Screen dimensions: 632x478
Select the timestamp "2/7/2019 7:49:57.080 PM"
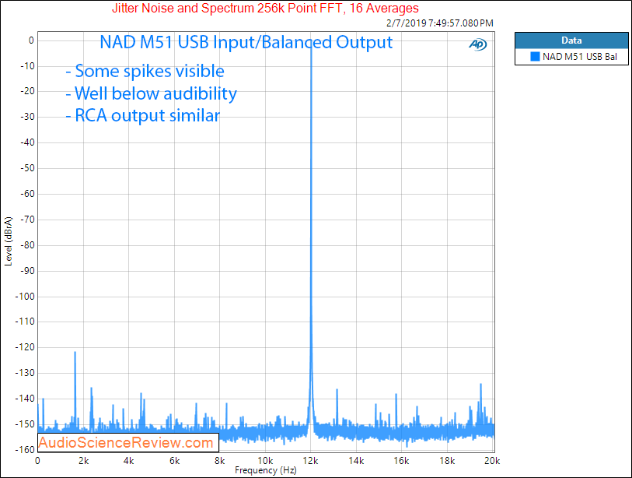pyautogui.click(x=440, y=23)
